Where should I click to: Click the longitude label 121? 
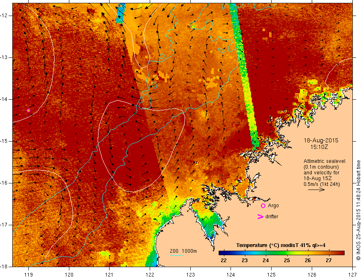click(110, 274)
